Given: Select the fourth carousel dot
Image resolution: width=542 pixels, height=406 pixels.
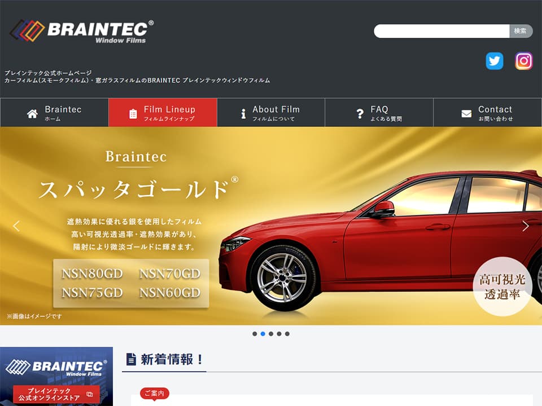Looking at the screenshot, I should click(279, 334).
